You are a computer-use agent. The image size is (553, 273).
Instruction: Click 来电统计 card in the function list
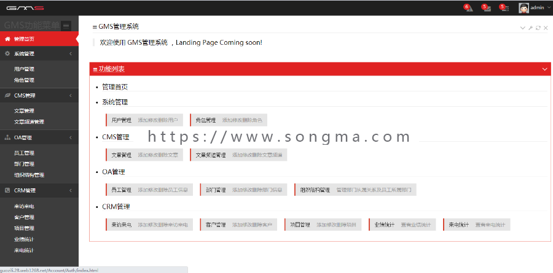476,225
